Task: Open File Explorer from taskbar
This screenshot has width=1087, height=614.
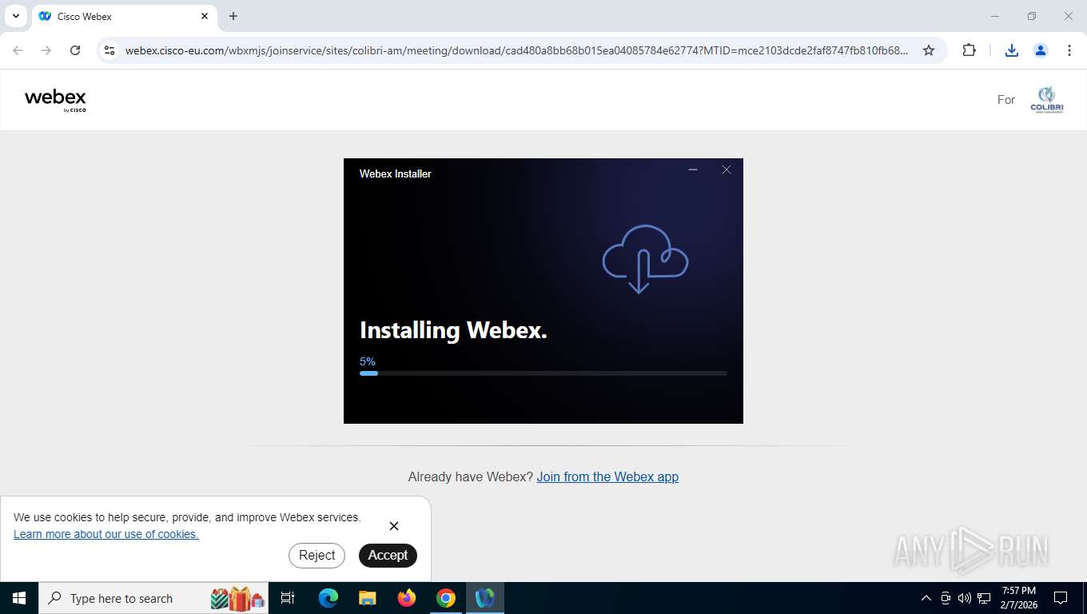Action: point(367,598)
